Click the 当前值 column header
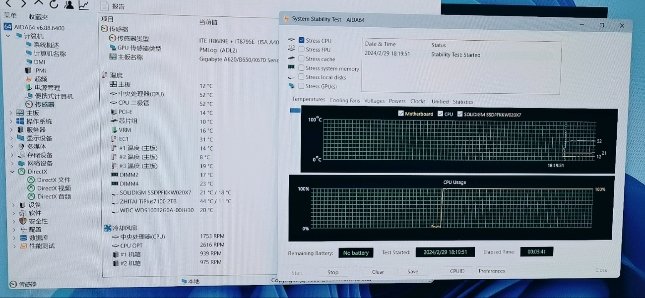Viewport: 645px width, 298px height. click(208, 22)
